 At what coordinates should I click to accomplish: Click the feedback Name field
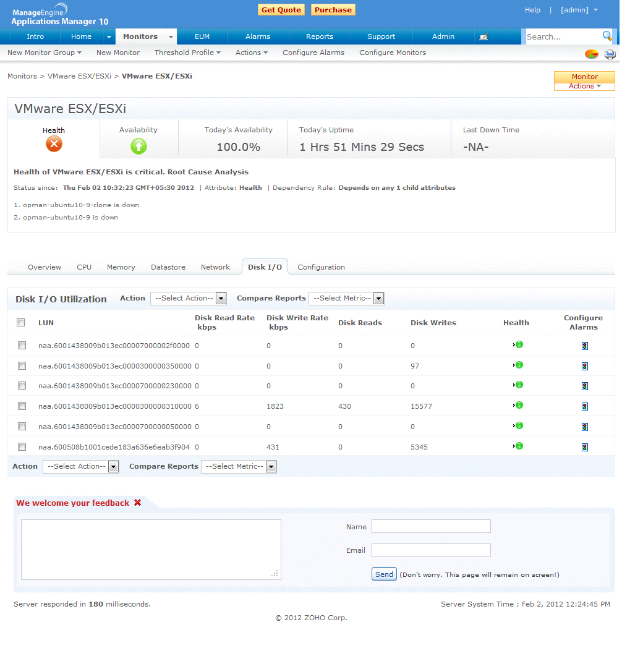(431, 527)
